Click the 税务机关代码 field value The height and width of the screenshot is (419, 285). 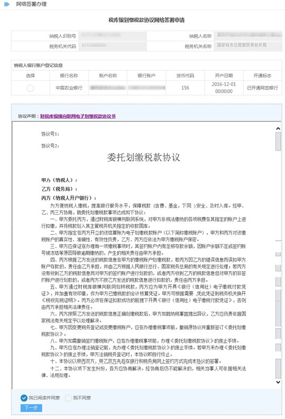112,46
